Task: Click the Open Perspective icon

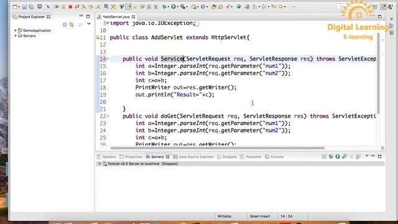Action: [375, 7]
